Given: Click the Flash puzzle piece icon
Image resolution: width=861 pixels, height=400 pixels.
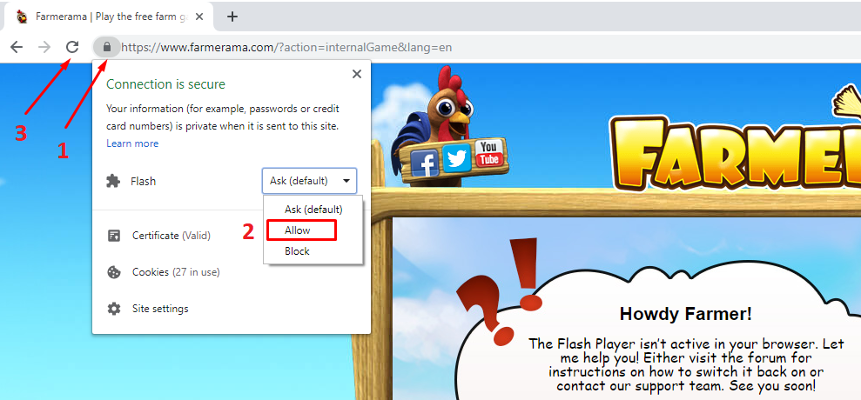Looking at the screenshot, I should pyautogui.click(x=113, y=181).
